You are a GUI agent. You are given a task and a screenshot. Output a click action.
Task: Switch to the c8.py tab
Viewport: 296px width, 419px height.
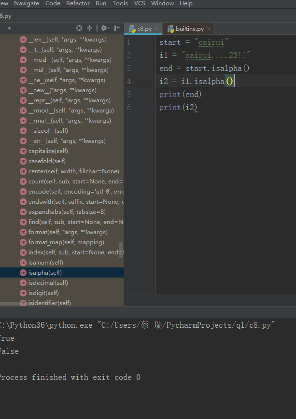pos(143,29)
